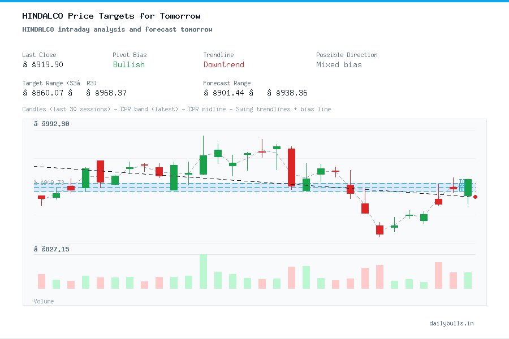Click the Volume axis label
This screenshot has width=509, height=339.
pyautogui.click(x=44, y=301)
